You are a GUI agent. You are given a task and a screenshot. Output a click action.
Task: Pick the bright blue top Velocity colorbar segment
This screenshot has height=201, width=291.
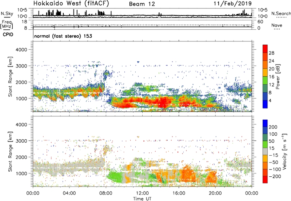(x=265, y=123)
